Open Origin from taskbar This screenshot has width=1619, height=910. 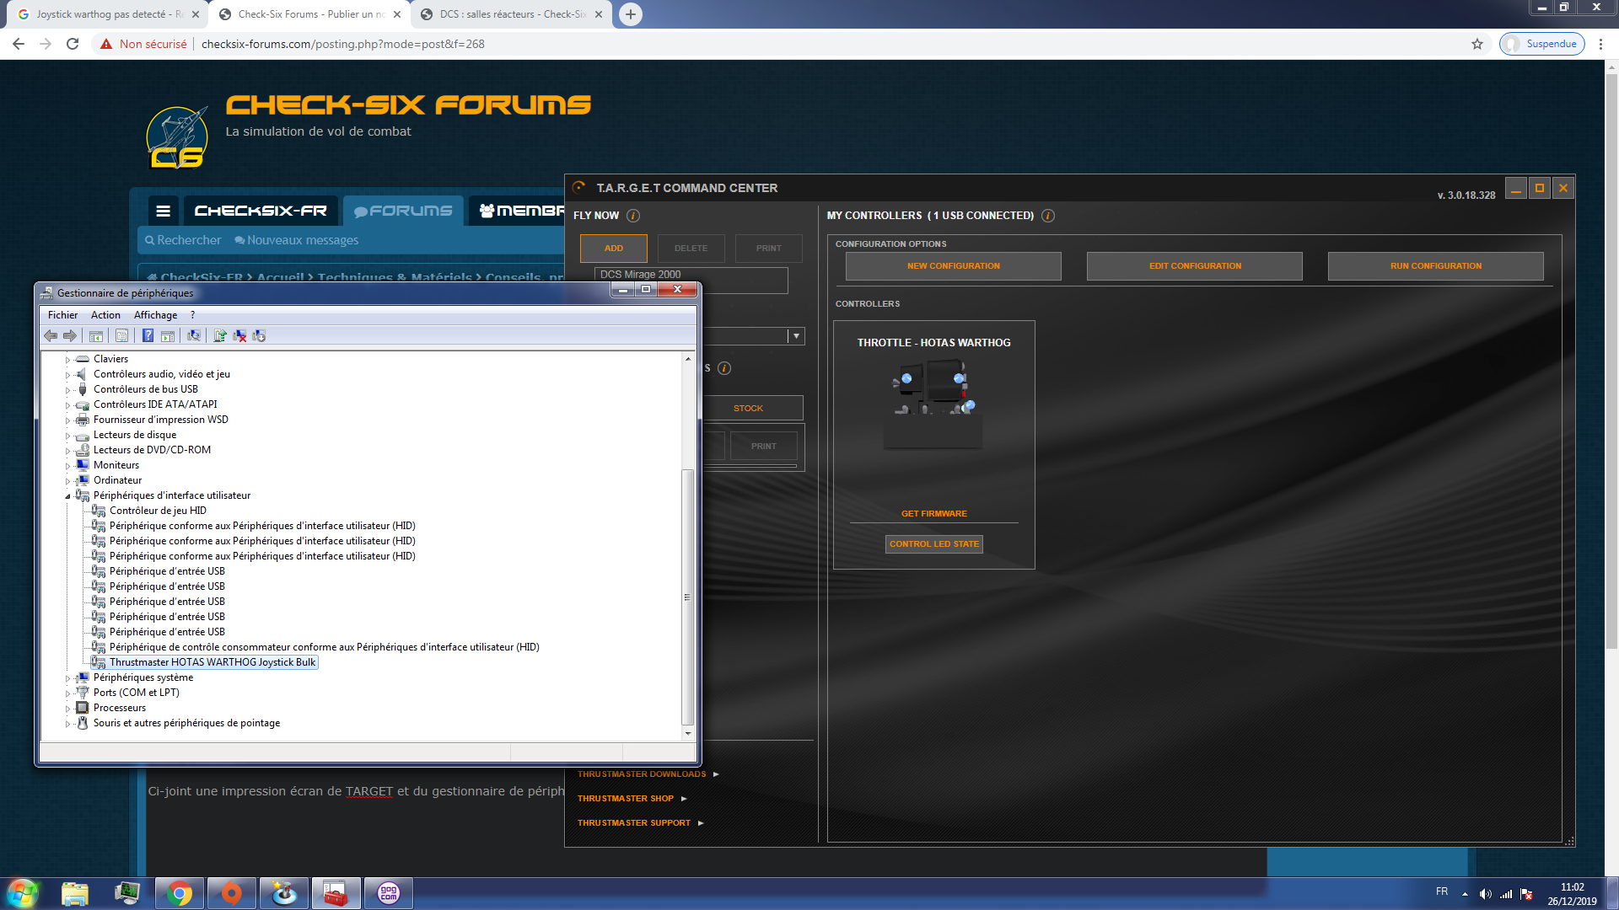[231, 893]
